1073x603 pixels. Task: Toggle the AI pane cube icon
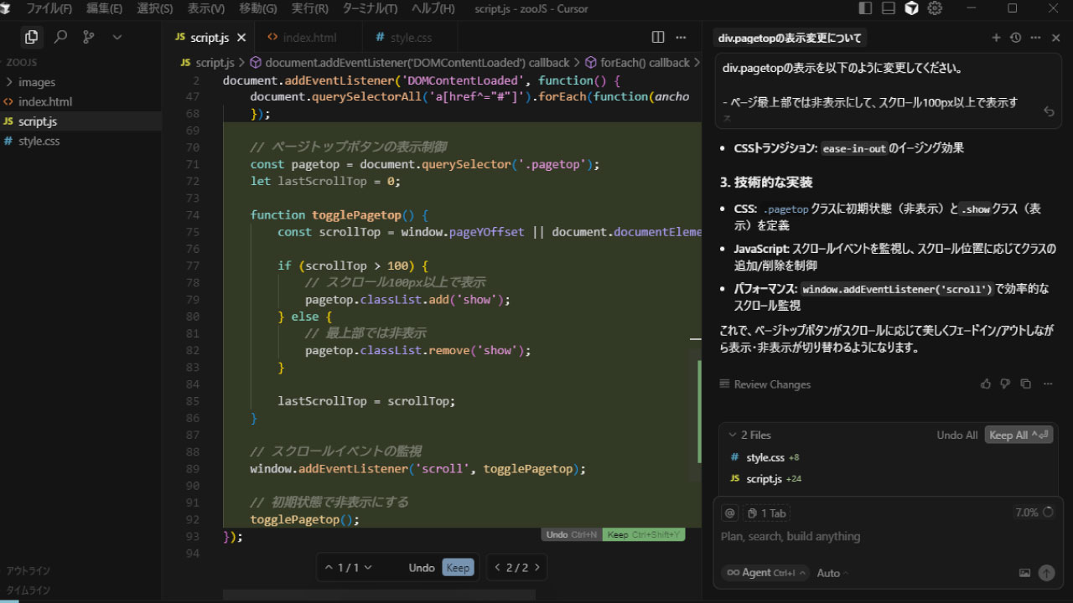click(912, 8)
